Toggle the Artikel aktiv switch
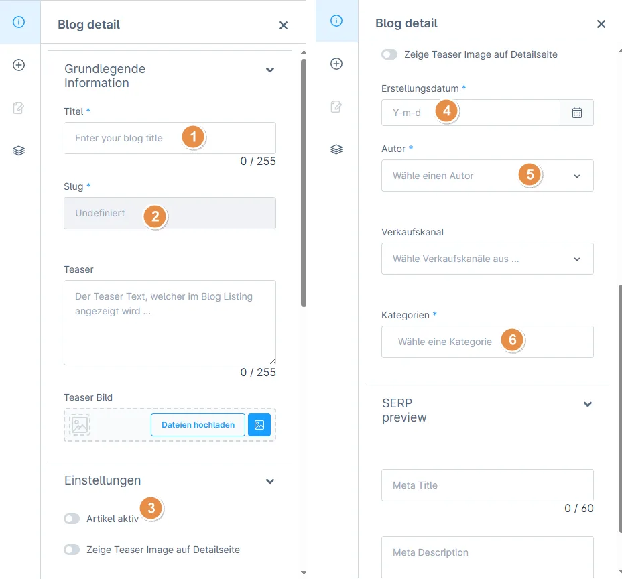Viewport: 622px width, 579px height. tap(72, 519)
